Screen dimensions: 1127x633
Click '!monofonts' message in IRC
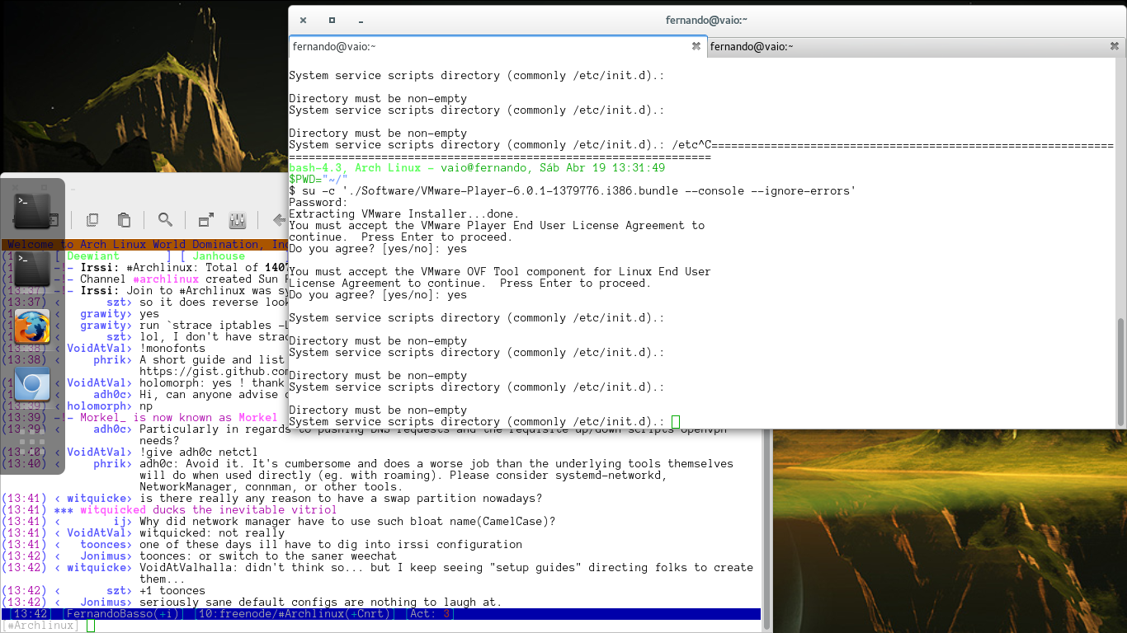pyautogui.click(x=172, y=349)
